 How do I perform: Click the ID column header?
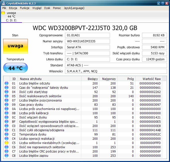pos(14,79)
